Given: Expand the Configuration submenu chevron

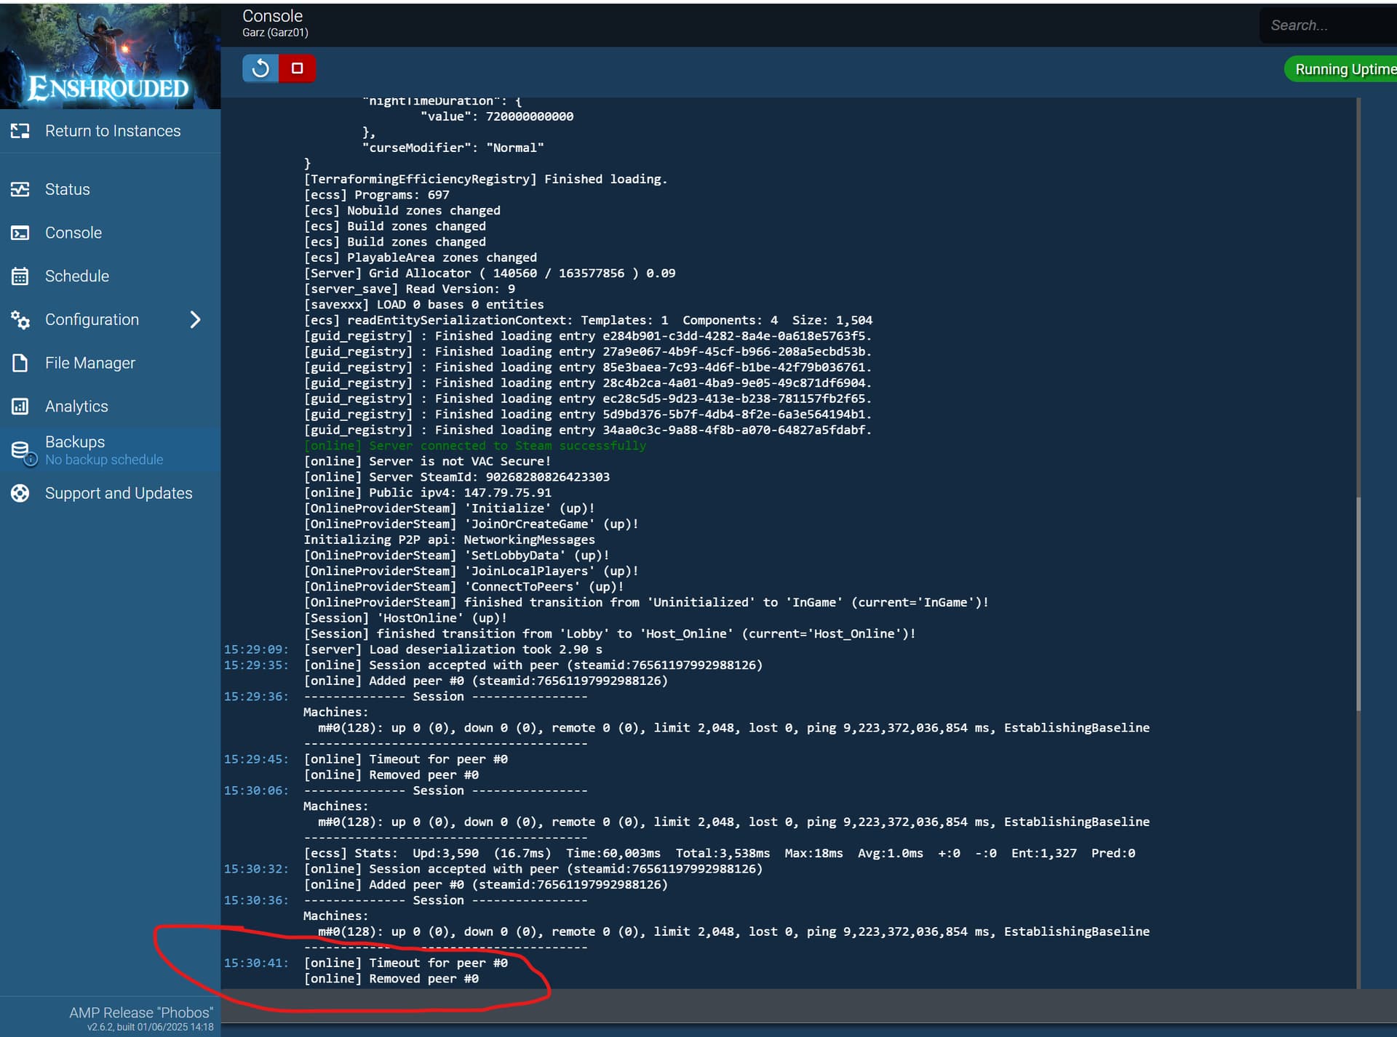Looking at the screenshot, I should click(x=195, y=320).
